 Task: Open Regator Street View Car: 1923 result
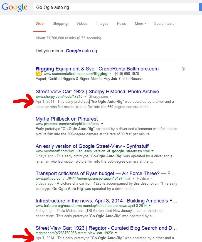point(106,228)
